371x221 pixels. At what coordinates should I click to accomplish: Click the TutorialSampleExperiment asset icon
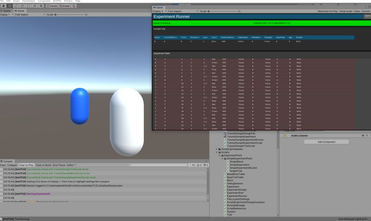(225, 136)
